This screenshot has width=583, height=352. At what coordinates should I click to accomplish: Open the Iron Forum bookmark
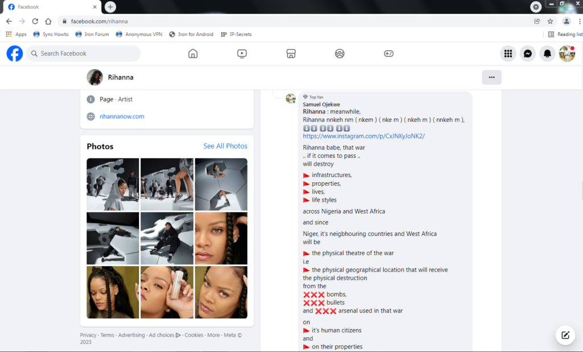(92, 34)
